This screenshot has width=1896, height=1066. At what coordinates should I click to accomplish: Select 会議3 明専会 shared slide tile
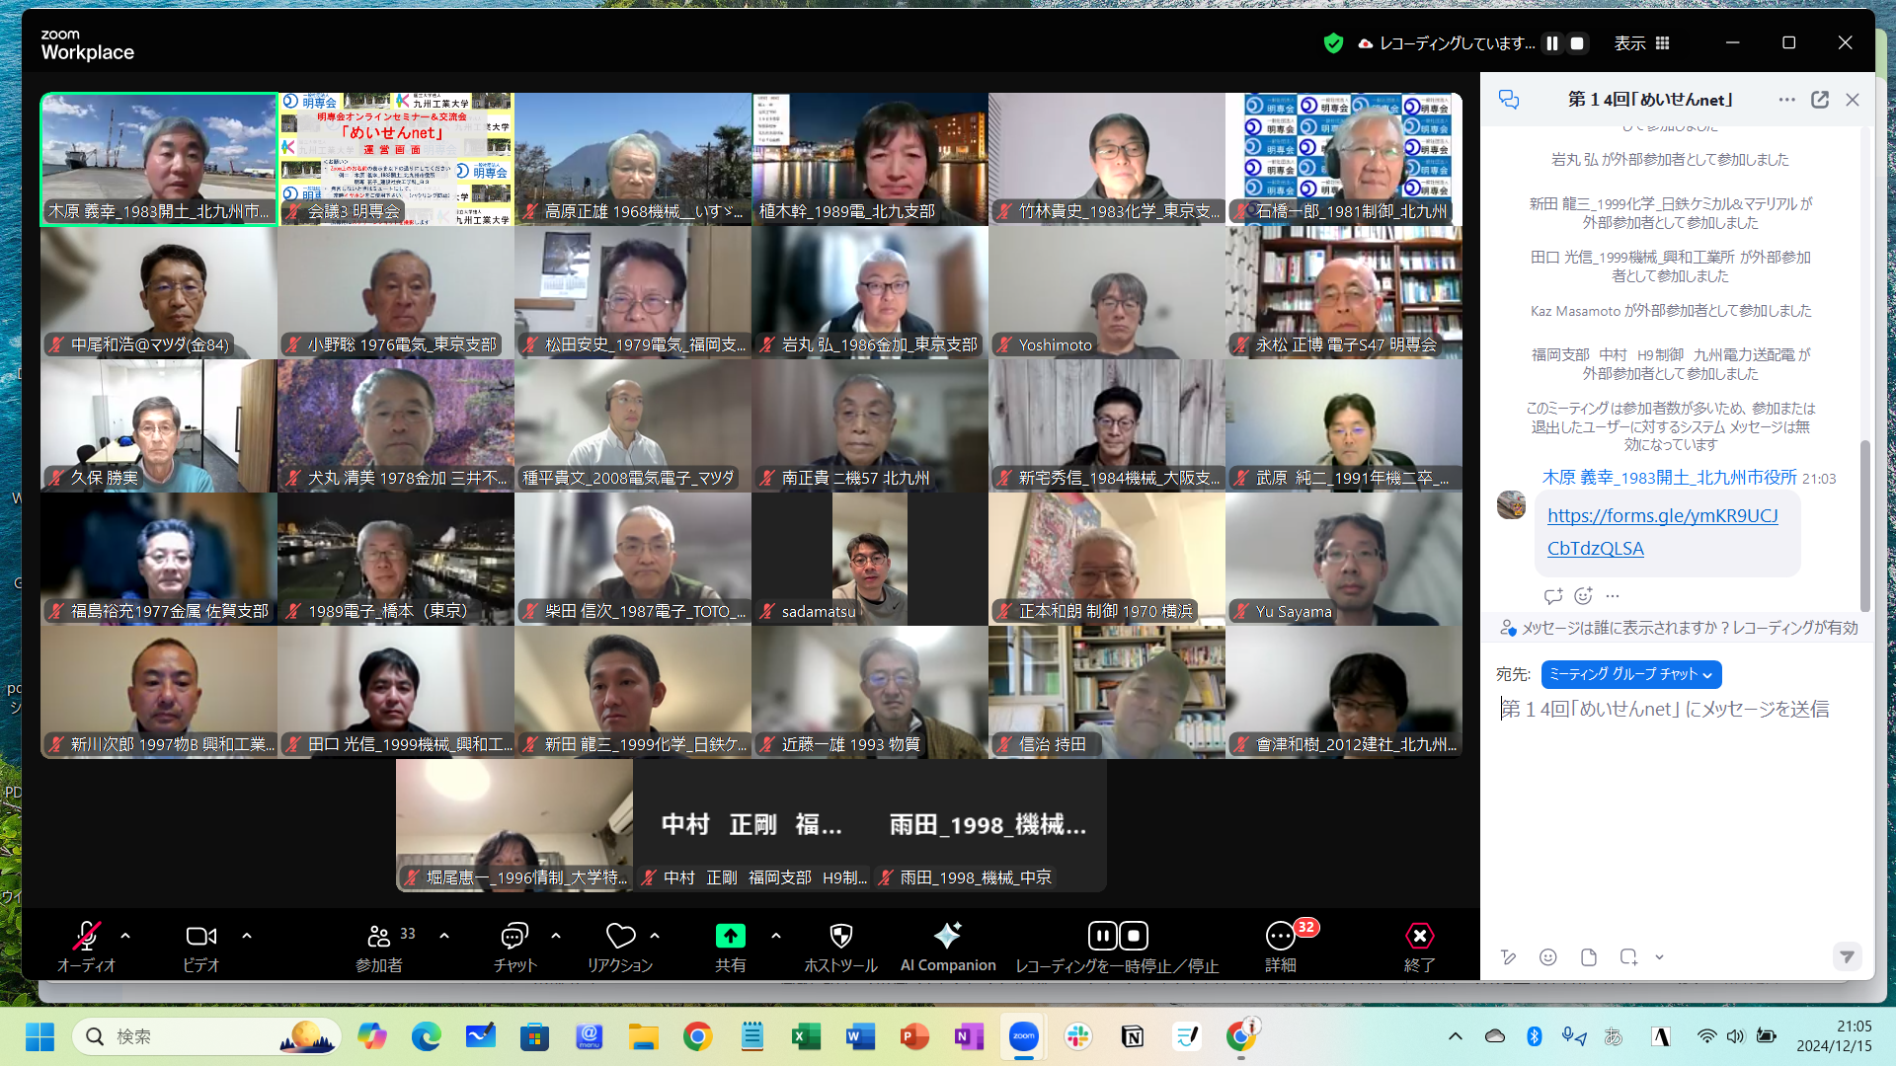[396, 160]
